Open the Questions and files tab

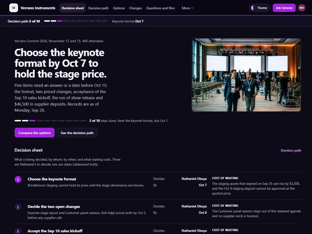pos(160,8)
